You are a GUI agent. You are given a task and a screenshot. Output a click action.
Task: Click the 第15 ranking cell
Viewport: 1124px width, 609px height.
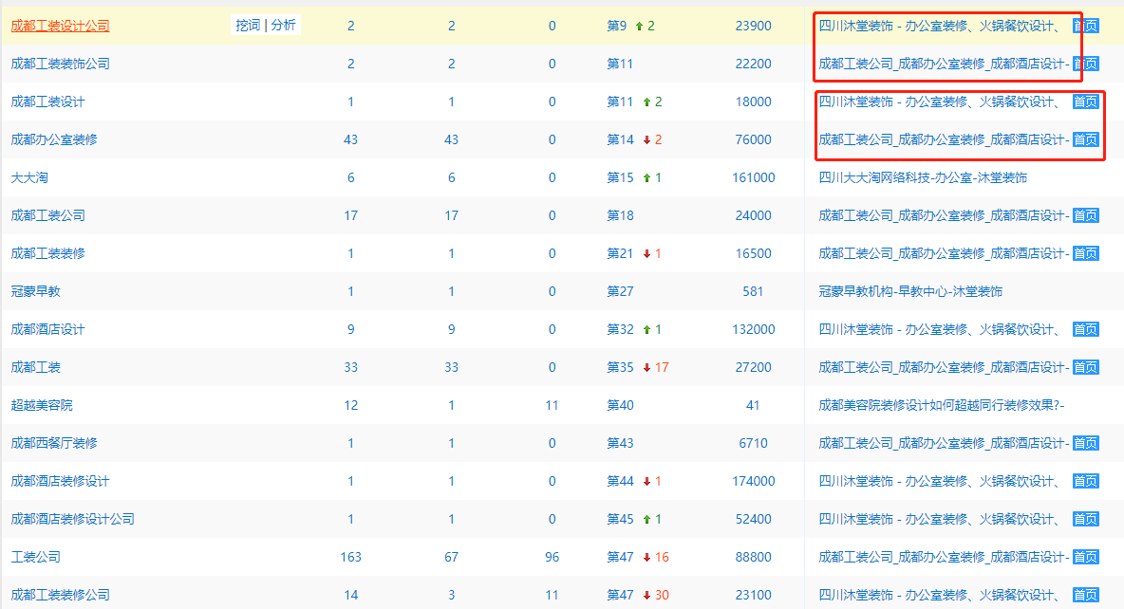[620, 177]
